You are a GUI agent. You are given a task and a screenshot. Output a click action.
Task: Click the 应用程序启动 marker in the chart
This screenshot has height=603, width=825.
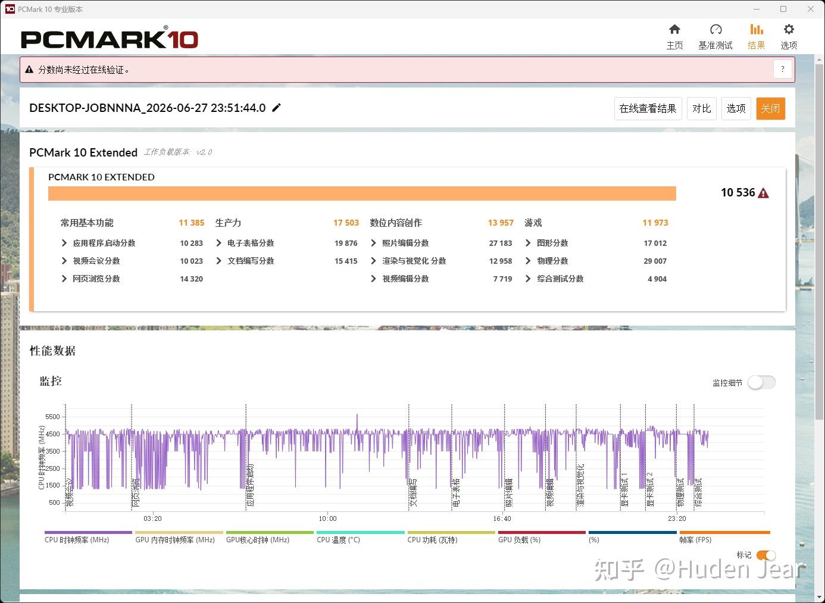pyautogui.click(x=250, y=485)
